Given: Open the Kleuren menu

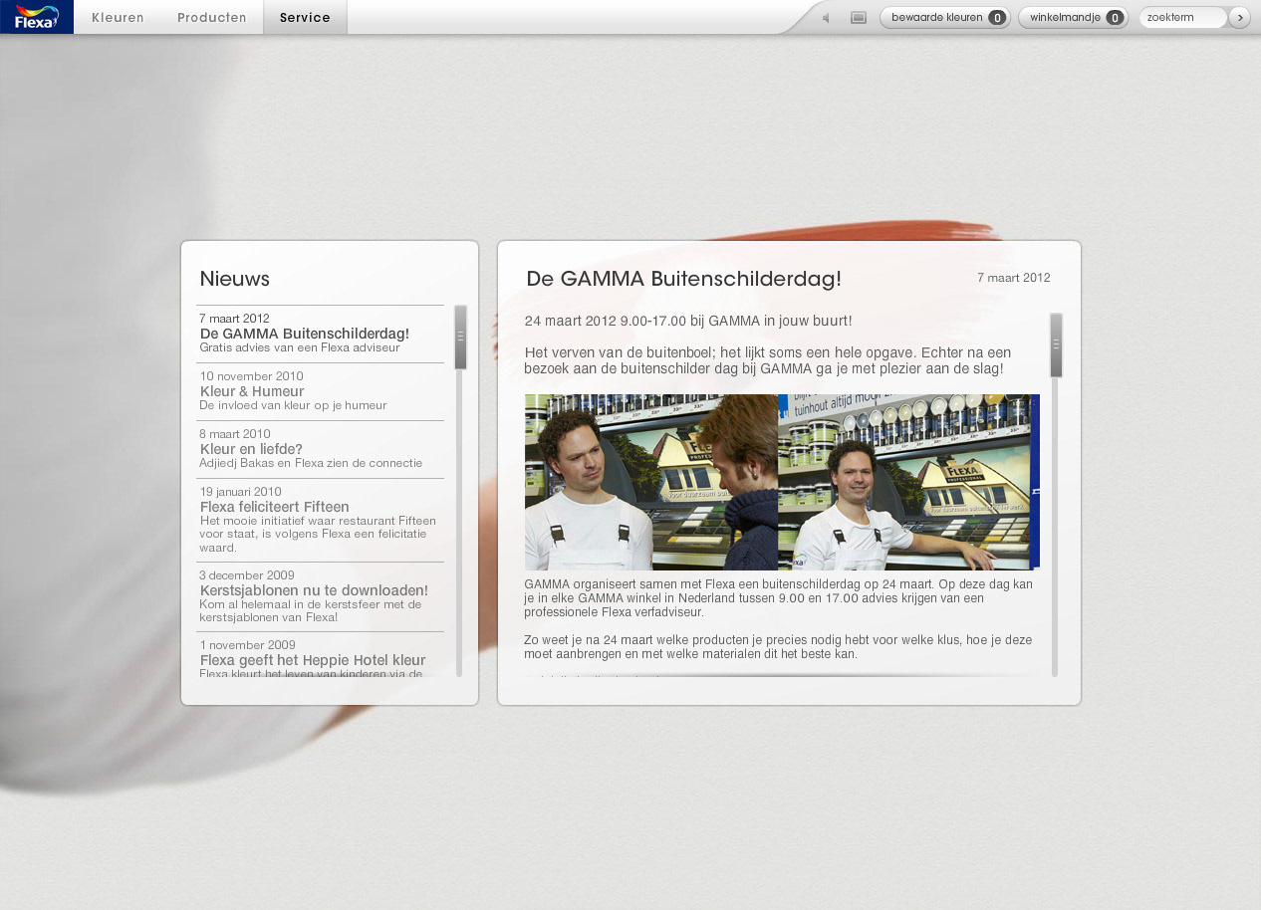Looking at the screenshot, I should pyautogui.click(x=118, y=17).
